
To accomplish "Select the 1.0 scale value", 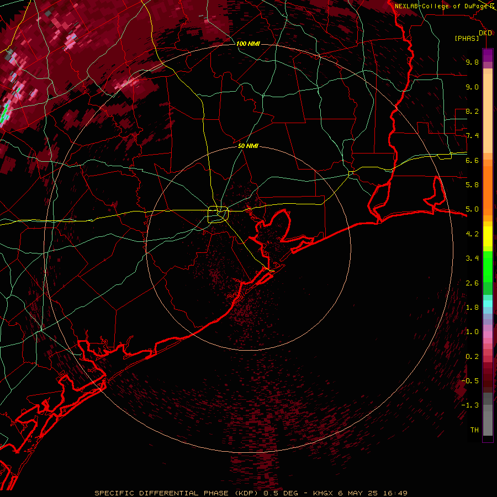I will tap(472, 332).
